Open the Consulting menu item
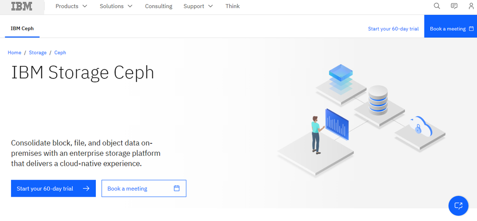The height and width of the screenshot is (221, 477). 158,6
